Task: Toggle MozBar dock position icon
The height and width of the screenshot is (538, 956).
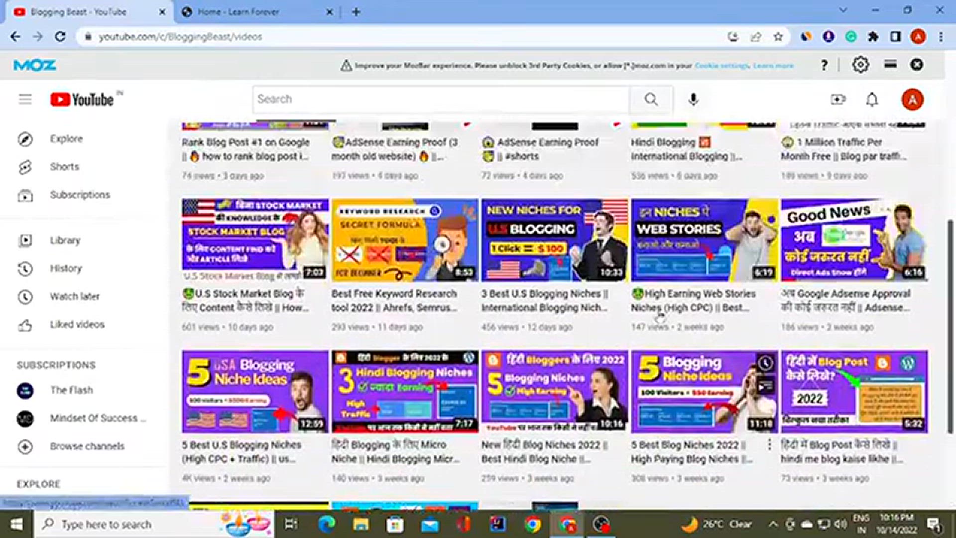Action: 890,64
